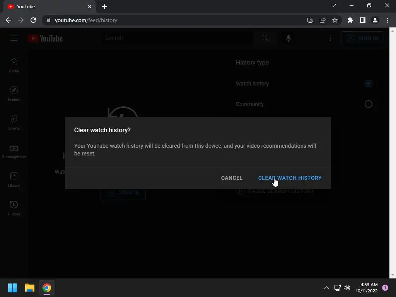This screenshot has width=396, height=297.
Task: Open the tab search chevron in title bar
Action: click(334, 5)
